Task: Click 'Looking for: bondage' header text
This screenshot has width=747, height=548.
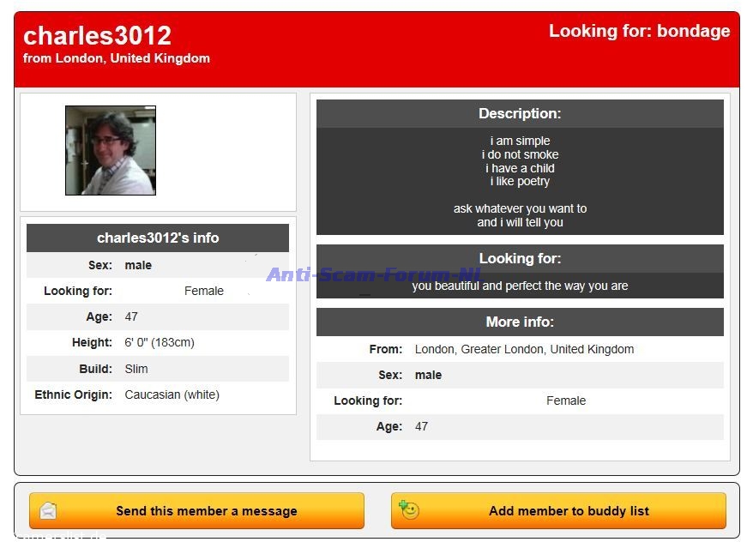Action: [639, 32]
